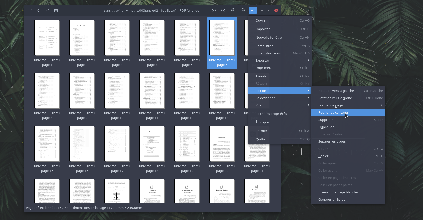Choose Séparer les pages
Image resolution: width=423 pixels, height=220 pixels.
pos(332,141)
